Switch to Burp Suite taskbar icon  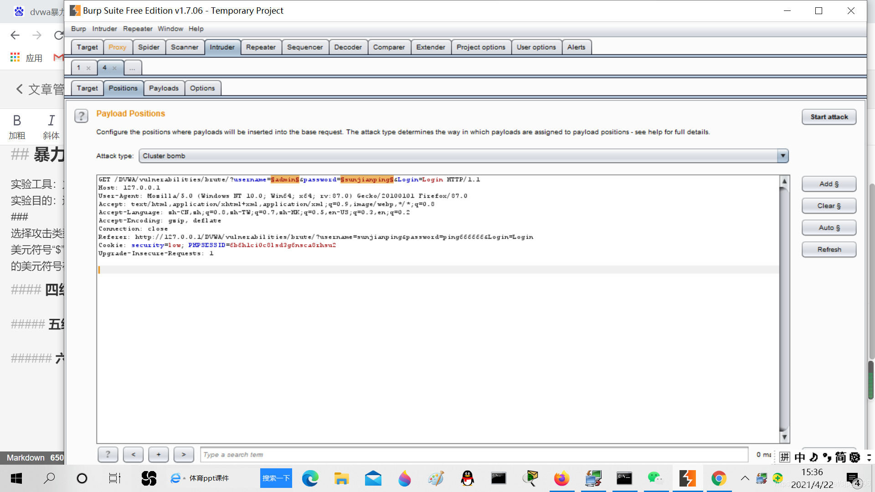click(x=687, y=478)
